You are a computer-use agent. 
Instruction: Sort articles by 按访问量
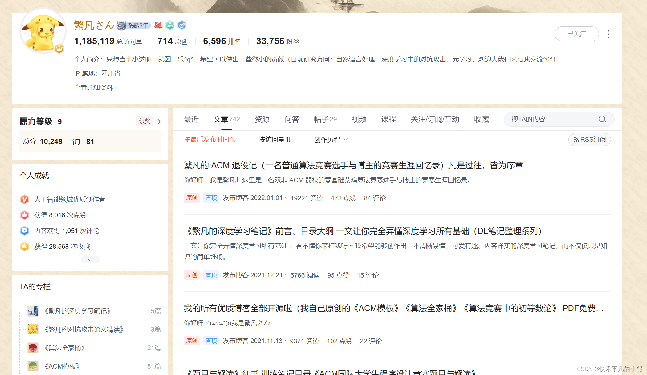(275, 140)
